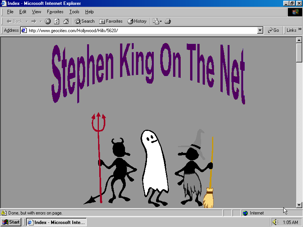
Task: Click the Go button
Action: (x=273, y=30)
